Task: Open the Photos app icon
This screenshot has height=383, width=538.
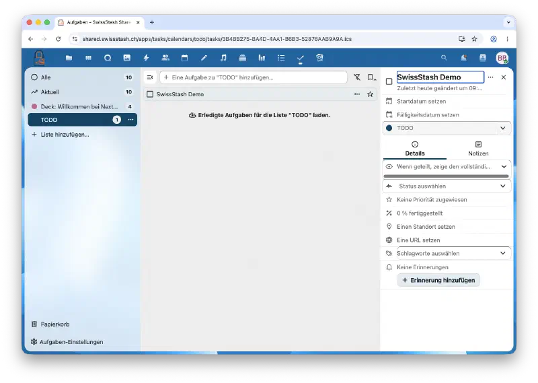Action: 127,58
